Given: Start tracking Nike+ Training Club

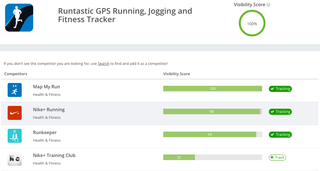Looking at the screenshot, I should tap(277, 157).
